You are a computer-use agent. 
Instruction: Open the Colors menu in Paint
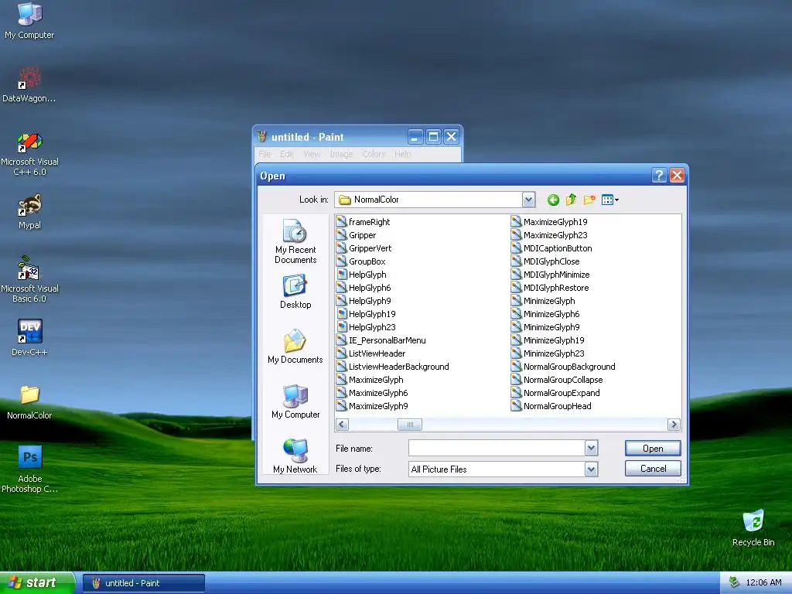374,154
